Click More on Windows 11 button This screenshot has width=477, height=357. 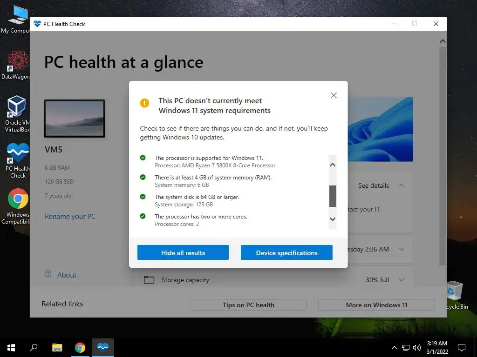(376, 305)
